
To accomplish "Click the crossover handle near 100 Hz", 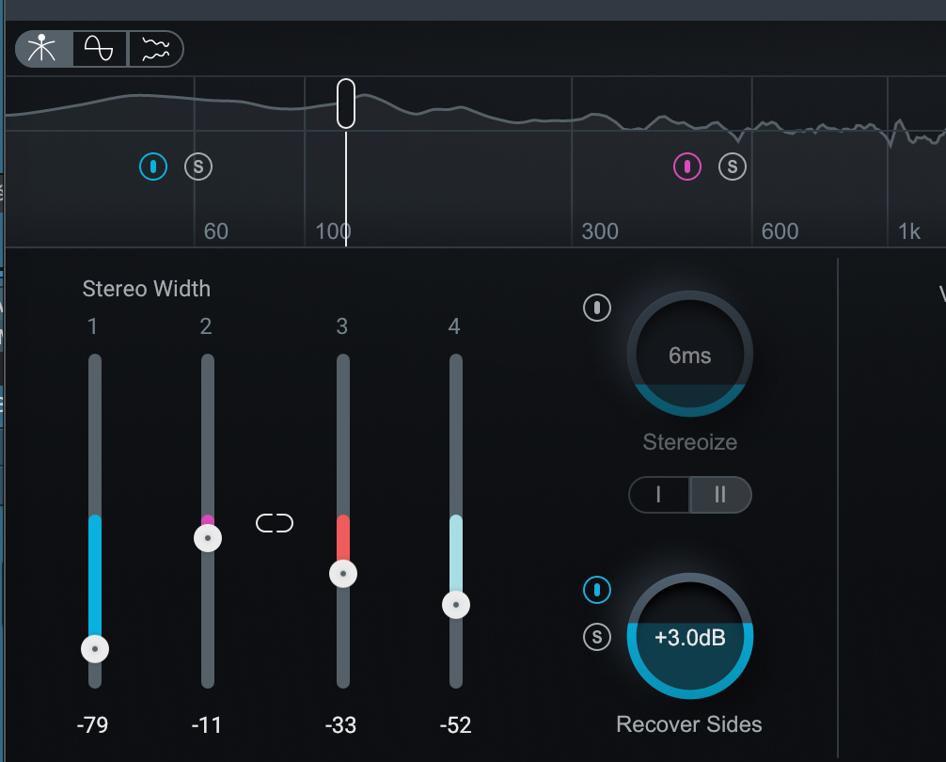I will click(x=346, y=103).
